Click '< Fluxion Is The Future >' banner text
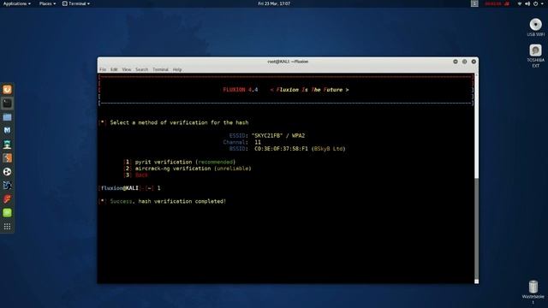The height and width of the screenshot is (308, 548). tap(309, 90)
